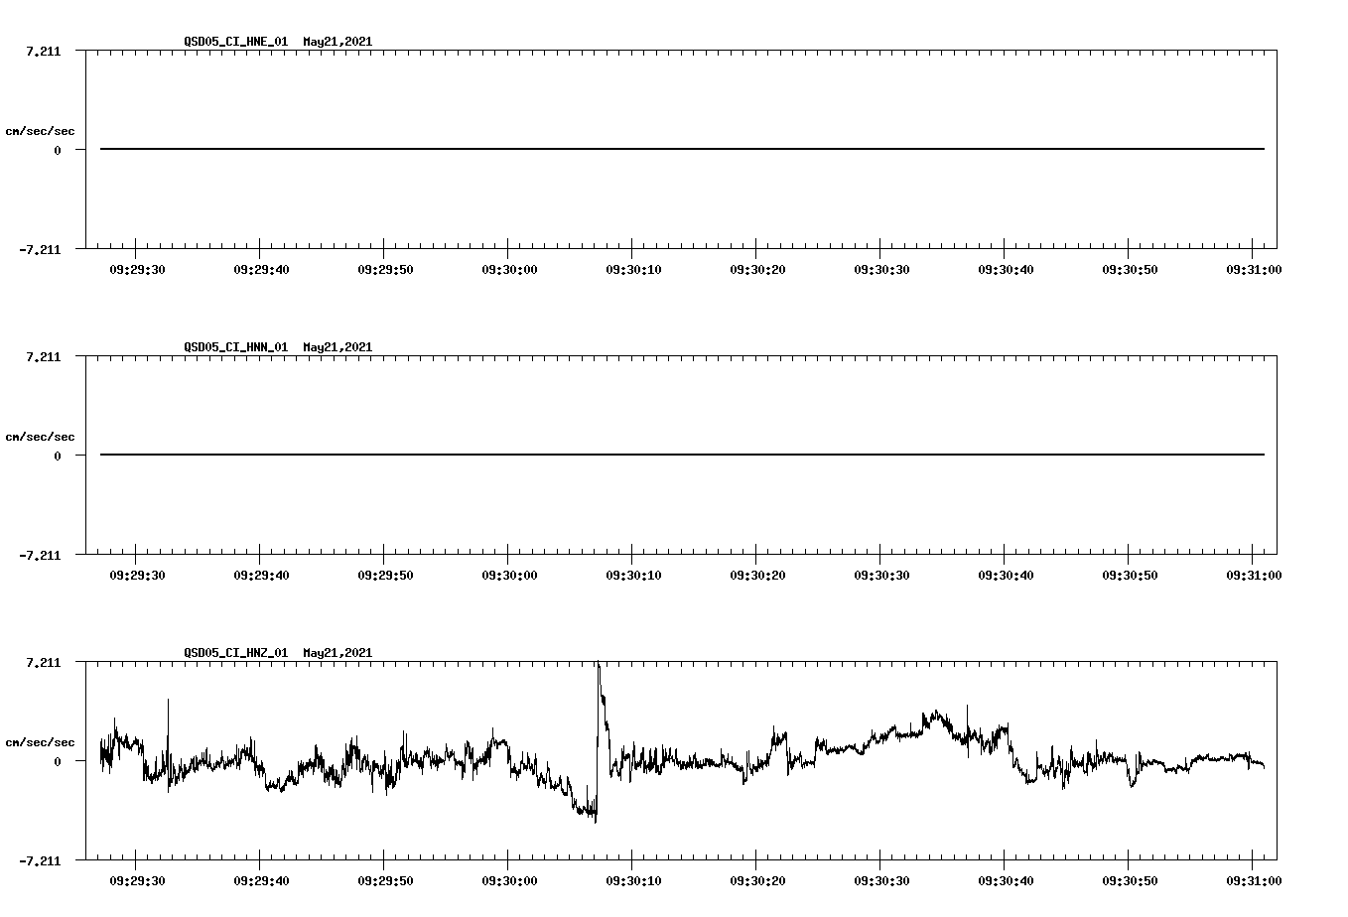Click 09:30:50 time label under HNE plot
The width and height of the screenshot is (1348, 917).
[x=1130, y=269]
